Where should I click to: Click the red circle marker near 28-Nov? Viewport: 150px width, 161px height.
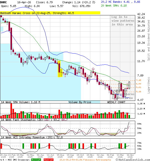[93, 69]
